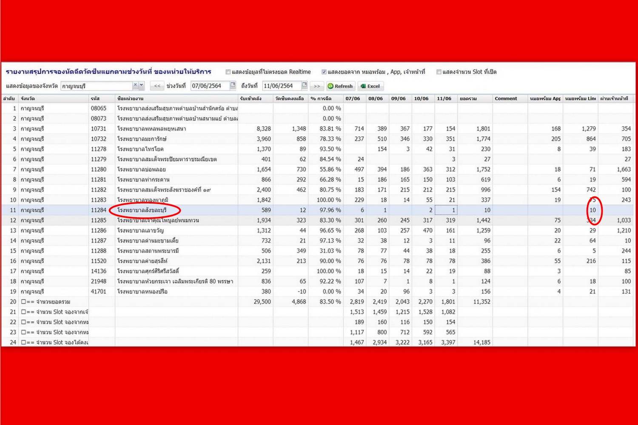This screenshot has height=425, width=638.
Task: Toggle checkbox in summary row 21
Action: [24, 312]
